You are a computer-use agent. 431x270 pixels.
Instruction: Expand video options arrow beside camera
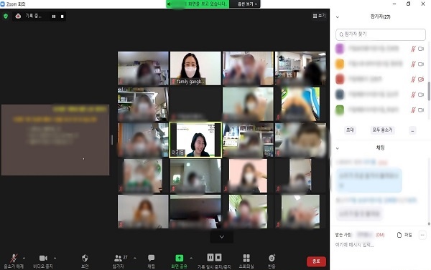55,259
